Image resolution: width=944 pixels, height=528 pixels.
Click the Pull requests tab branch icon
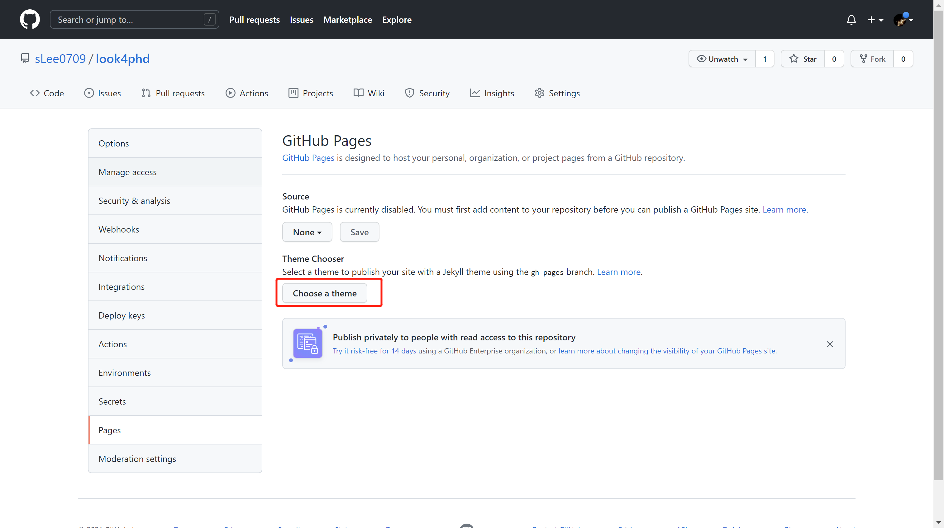pos(146,93)
